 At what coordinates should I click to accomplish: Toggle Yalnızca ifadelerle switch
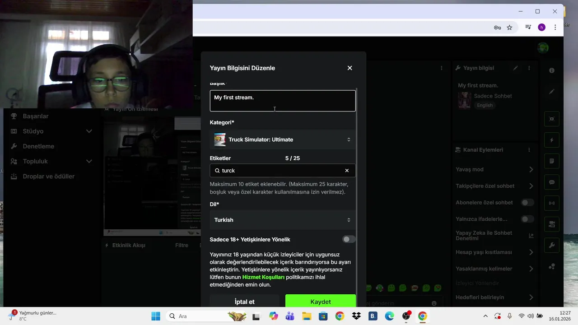[527, 219]
